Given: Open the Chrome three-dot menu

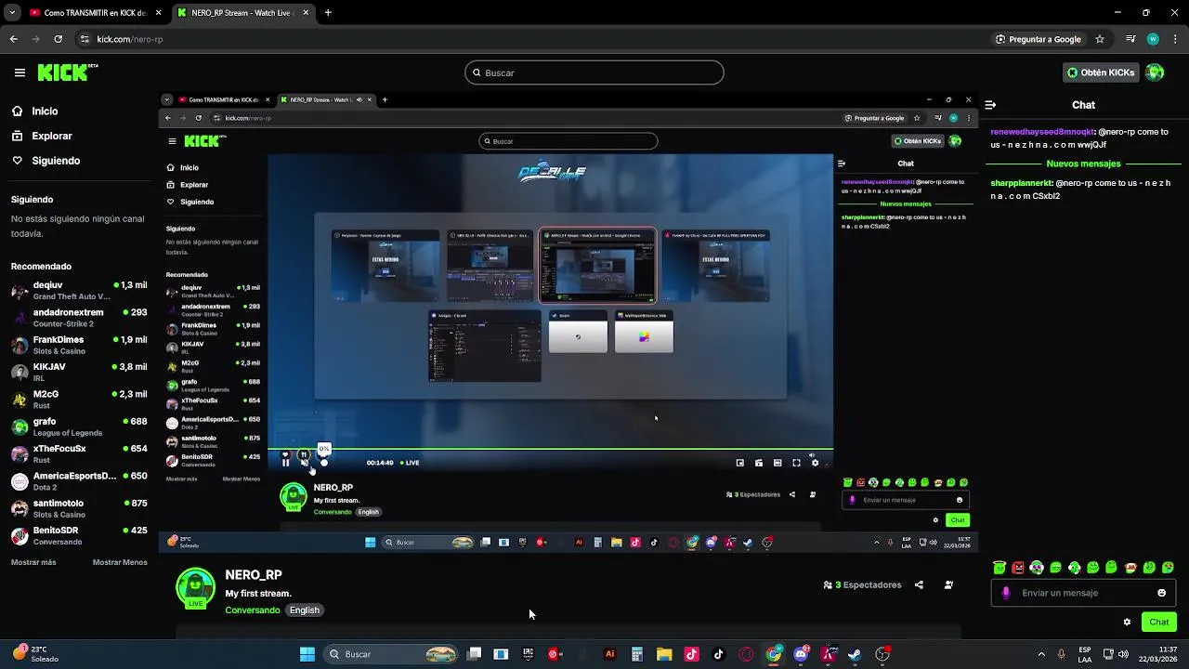Looking at the screenshot, I should 1176,39.
